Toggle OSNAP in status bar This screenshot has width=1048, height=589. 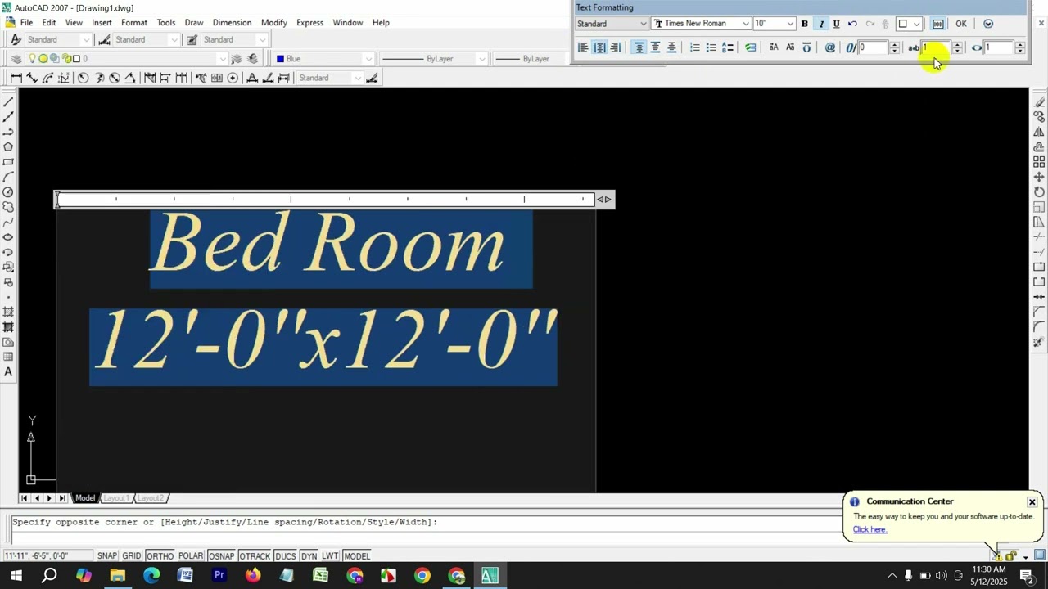point(222,556)
